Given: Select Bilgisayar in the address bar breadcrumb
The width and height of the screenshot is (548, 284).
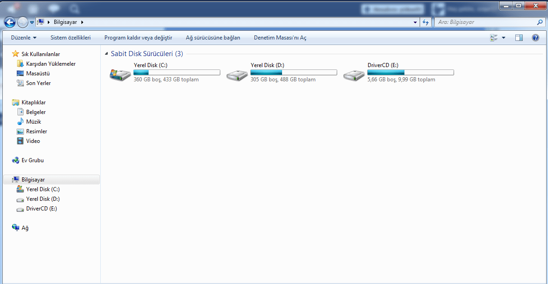Looking at the screenshot, I should tap(65, 22).
